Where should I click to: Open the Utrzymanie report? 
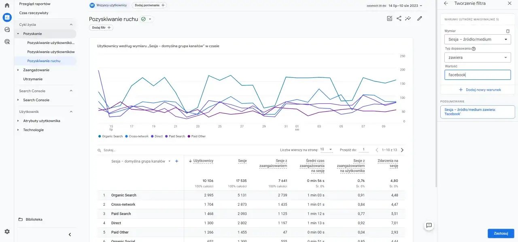pyautogui.click(x=33, y=79)
